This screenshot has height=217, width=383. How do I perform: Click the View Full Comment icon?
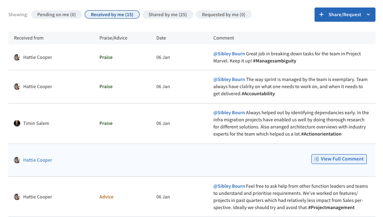(317, 159)
